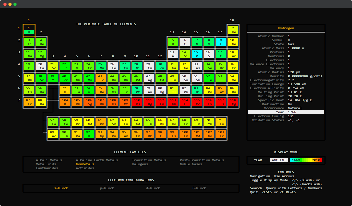The height and width of the screenshot is (206, 352).
Task: Select the Carbon element cell
Action: point(185,42)
